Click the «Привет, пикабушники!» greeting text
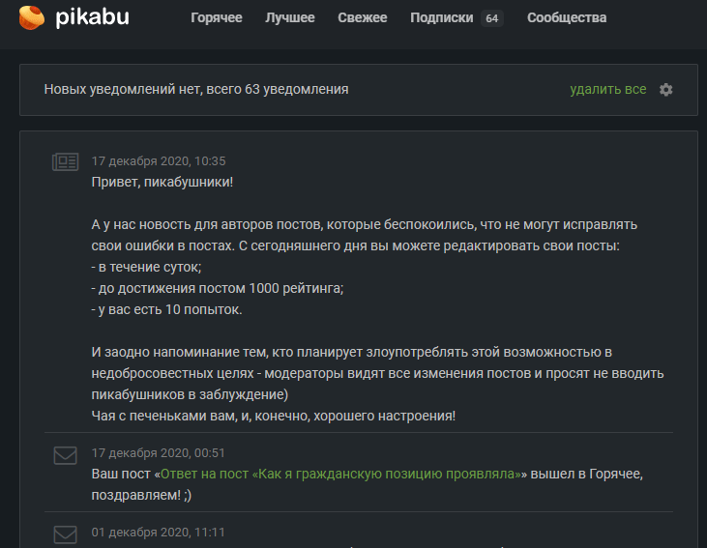 162,183
